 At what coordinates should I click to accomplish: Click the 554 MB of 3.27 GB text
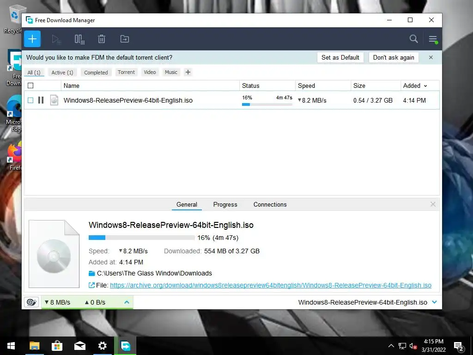(x=232, y=251)
